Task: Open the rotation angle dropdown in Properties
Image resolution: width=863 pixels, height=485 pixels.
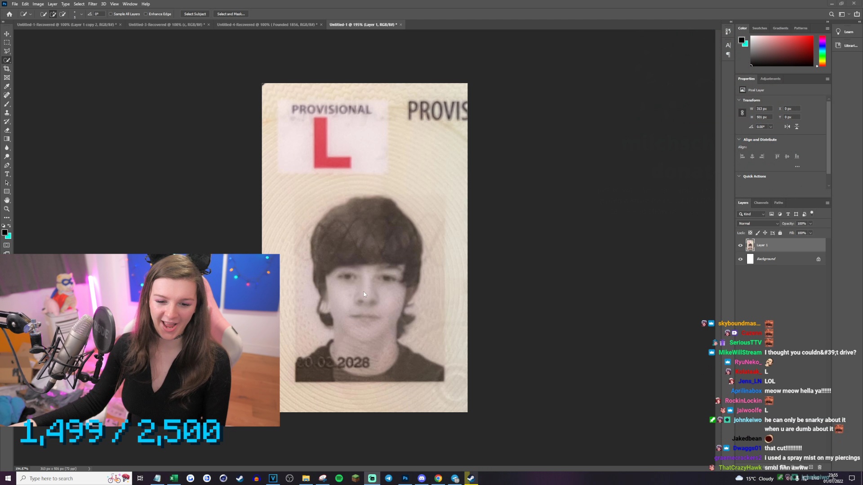Action: [x=770, y=127]
